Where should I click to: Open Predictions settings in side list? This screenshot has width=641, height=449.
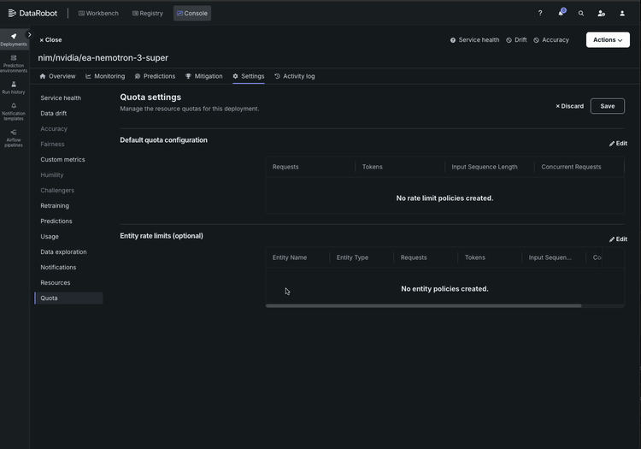pyautogui.click(x=56, y=222)
